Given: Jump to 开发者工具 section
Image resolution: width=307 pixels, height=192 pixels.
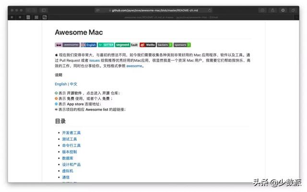Looking at the screenshot, I should (x=71, y=133).
